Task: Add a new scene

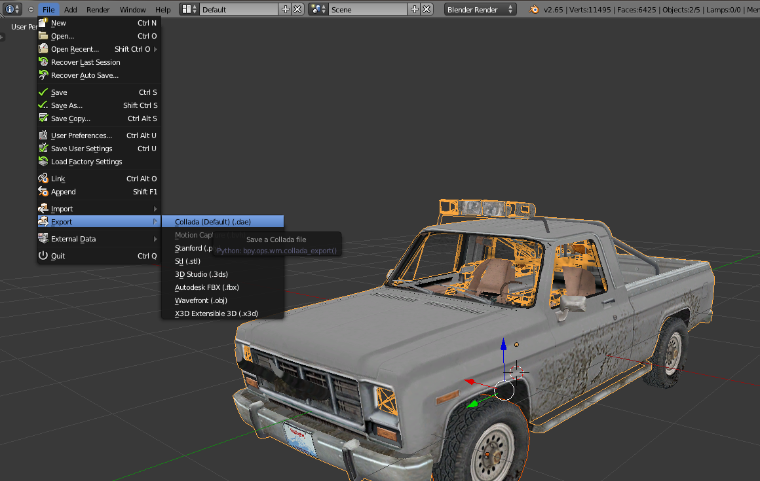Action: (414, 9)
